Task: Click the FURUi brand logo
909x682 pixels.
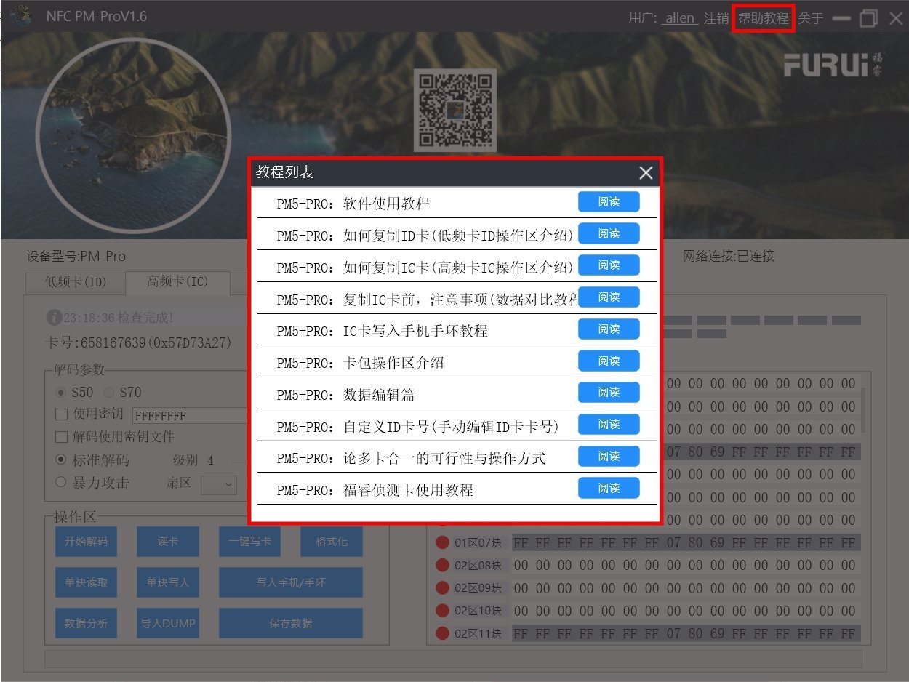Action: (x=833, y=64)
